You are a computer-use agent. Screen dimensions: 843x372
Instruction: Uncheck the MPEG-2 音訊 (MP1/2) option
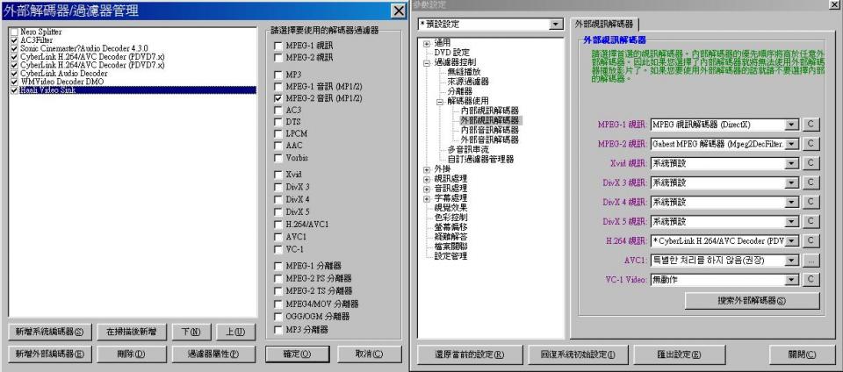pos(277,99)
